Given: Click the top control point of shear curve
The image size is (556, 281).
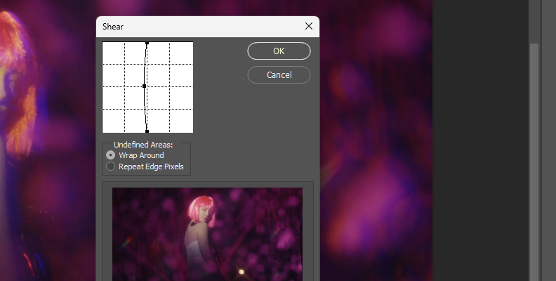Looking at the screenshot, I should [x=147, y=44].
